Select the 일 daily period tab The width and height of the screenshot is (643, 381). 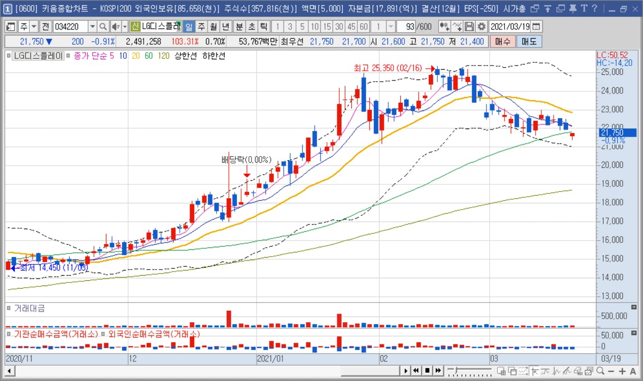pyautogui.click(x=189, y=26)
